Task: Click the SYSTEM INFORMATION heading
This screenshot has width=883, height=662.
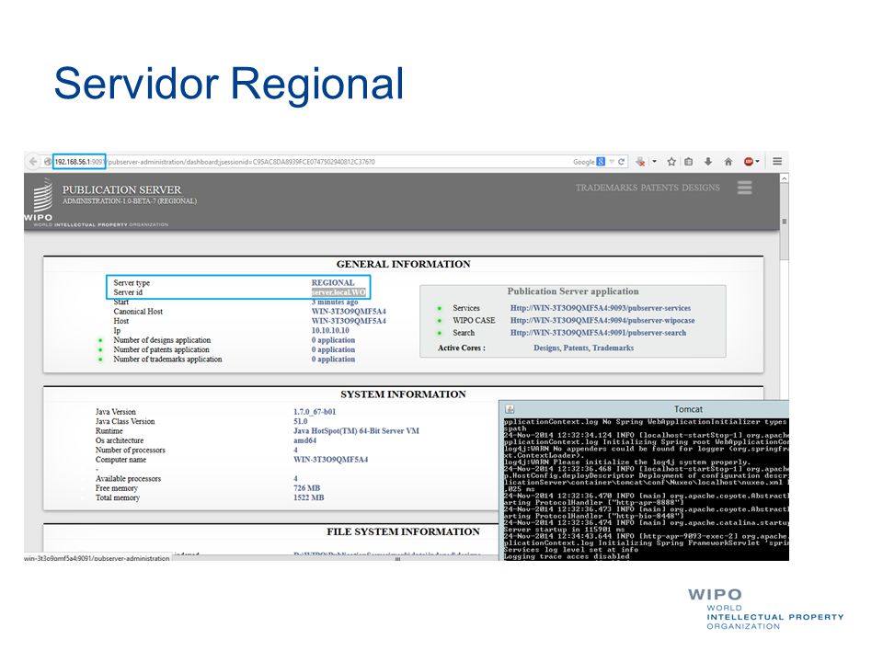Action: pyautogui.click(x=403, y=394)
